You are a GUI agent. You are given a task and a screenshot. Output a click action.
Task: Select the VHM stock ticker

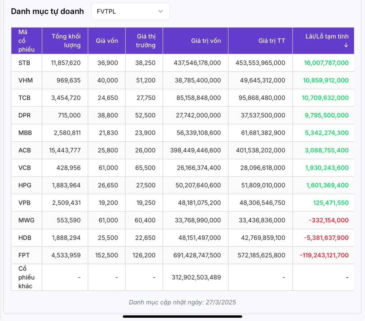[25, 80]
